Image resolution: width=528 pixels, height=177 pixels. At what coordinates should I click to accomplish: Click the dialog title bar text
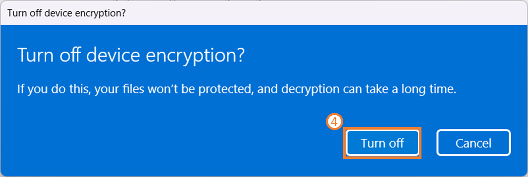click(x=67, y=12)
